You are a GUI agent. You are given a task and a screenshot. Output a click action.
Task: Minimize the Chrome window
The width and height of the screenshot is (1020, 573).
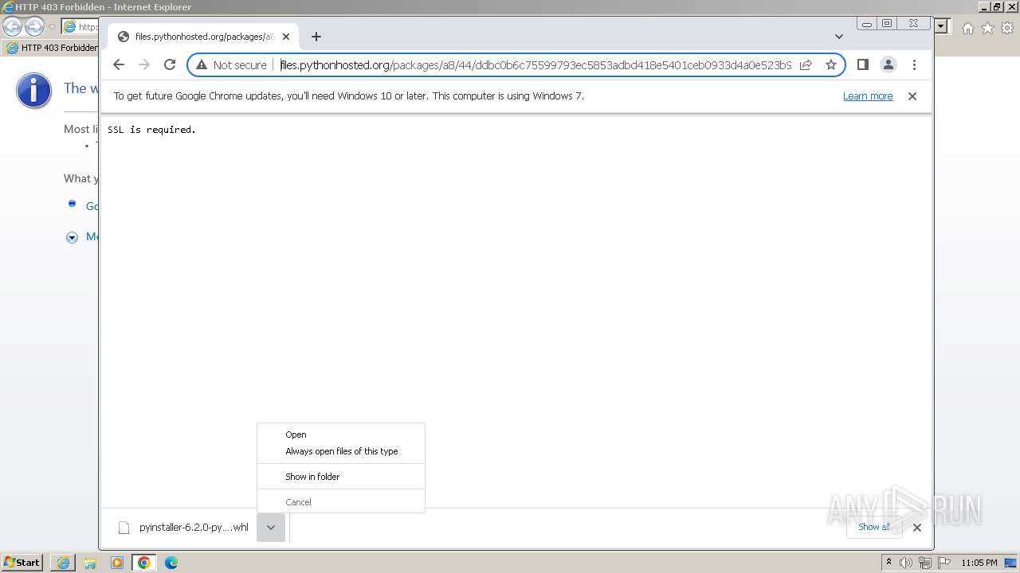tap(867, 24)
